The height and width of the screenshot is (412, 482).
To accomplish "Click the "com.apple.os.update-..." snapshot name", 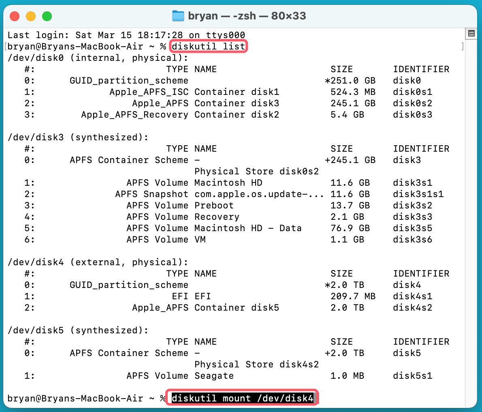I will tap(259, 194).
